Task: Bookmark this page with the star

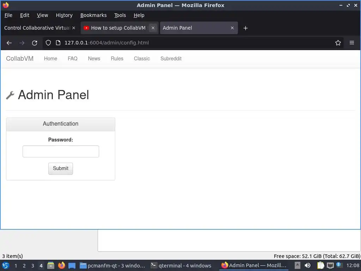Action: pyautogui.click(x=338, y=43)
